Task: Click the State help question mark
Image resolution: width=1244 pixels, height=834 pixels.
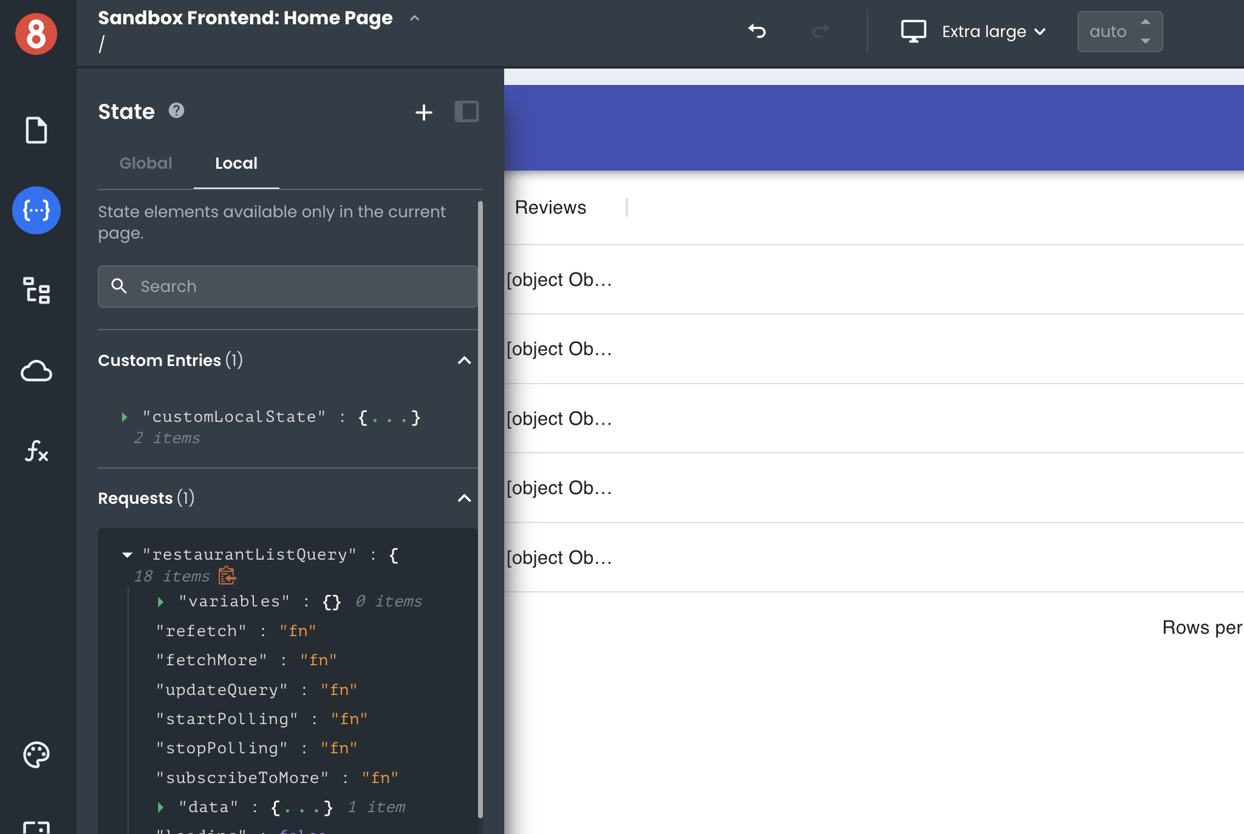Action: (x=176, y=110)
